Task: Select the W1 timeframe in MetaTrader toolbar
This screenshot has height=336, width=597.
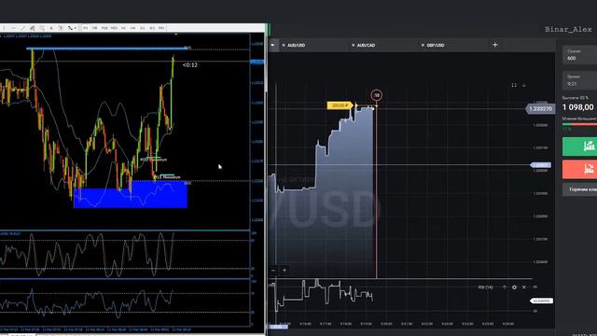Action: coord(152,28)
